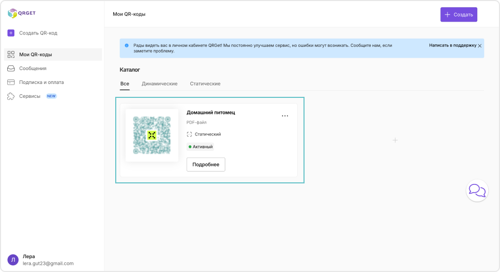Click the Домашний питомец title

[x=210, y=112]
